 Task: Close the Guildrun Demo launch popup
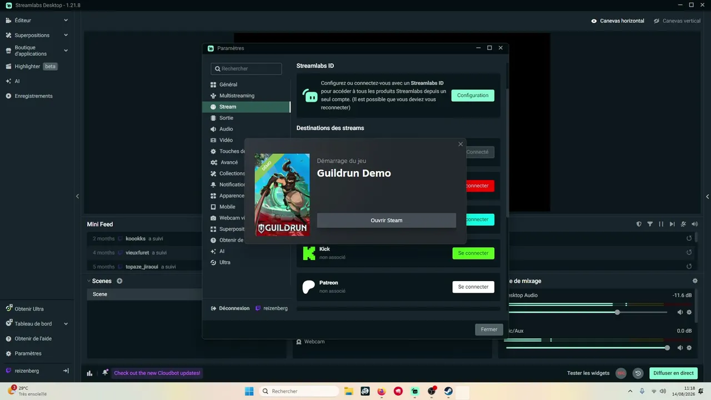(460, 144)
